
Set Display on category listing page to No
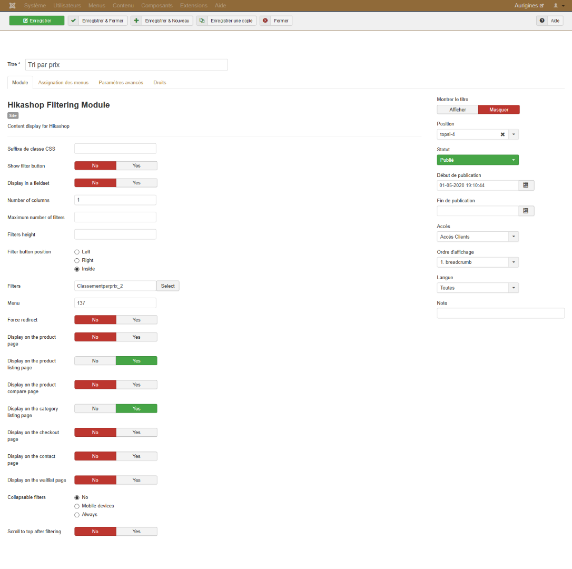pos(95,408)
